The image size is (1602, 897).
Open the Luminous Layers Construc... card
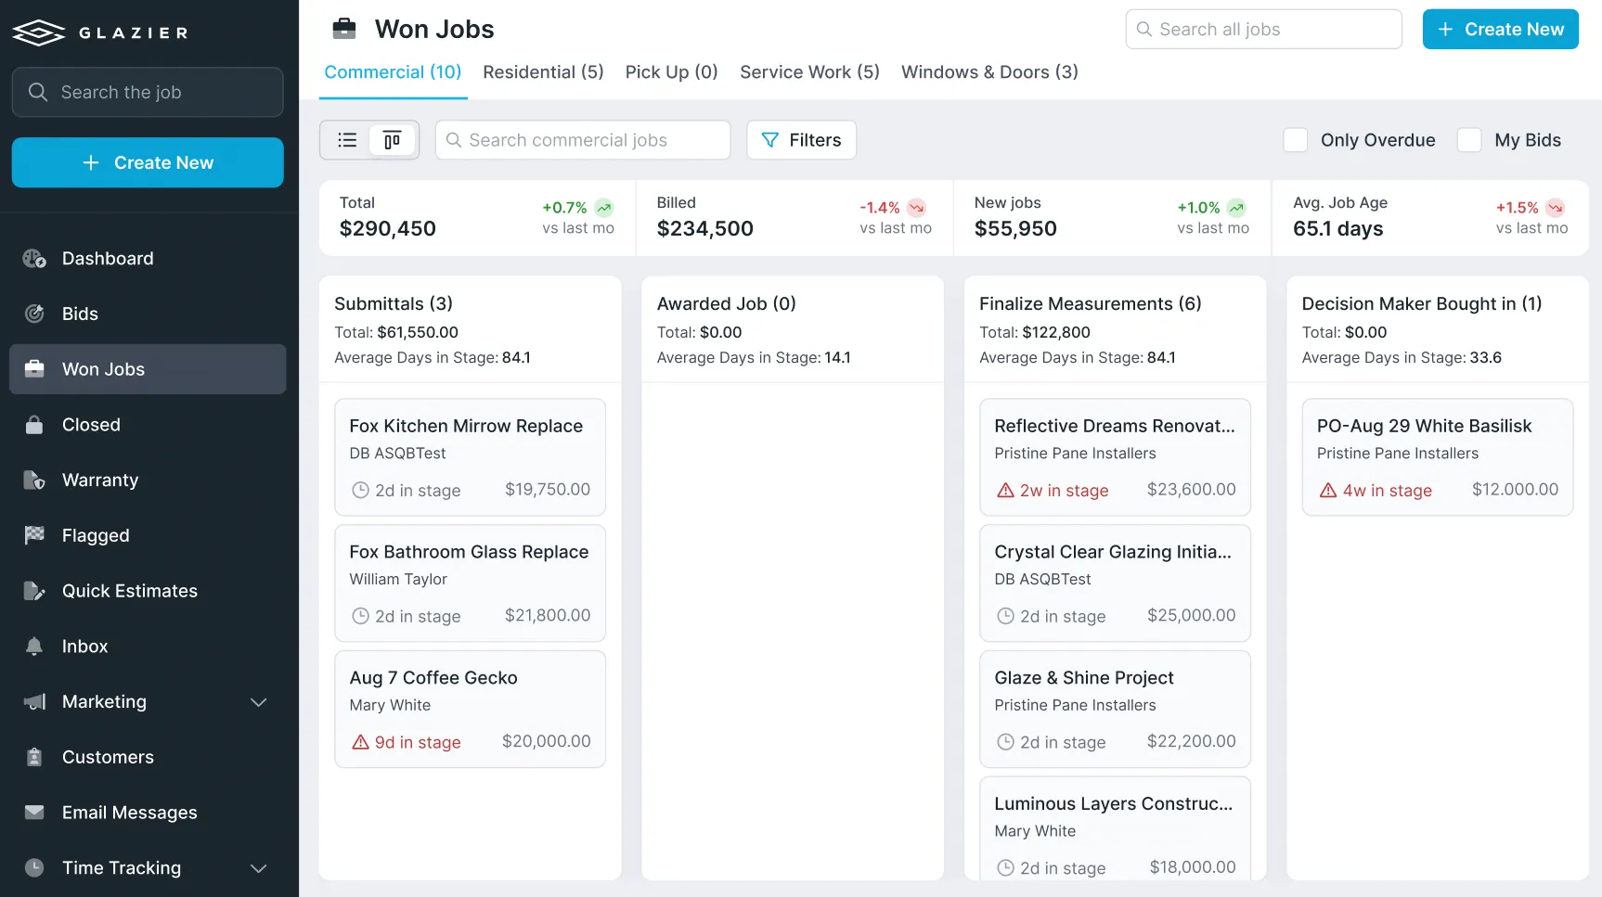click(x=1115, y=828)
